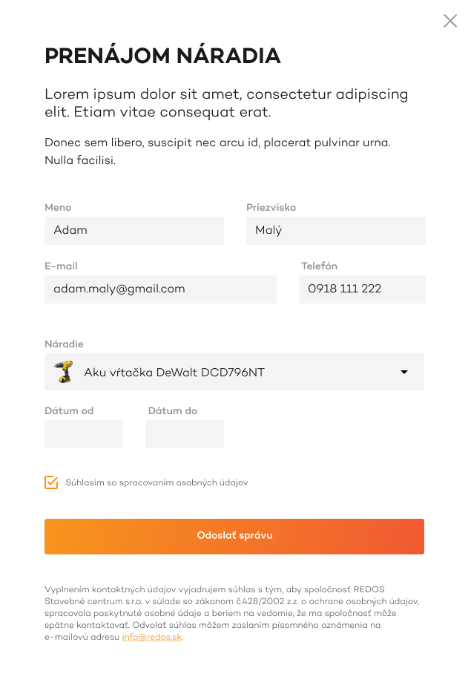Click the PRENÁJOM NÁRADIA heading

point(162,56)
